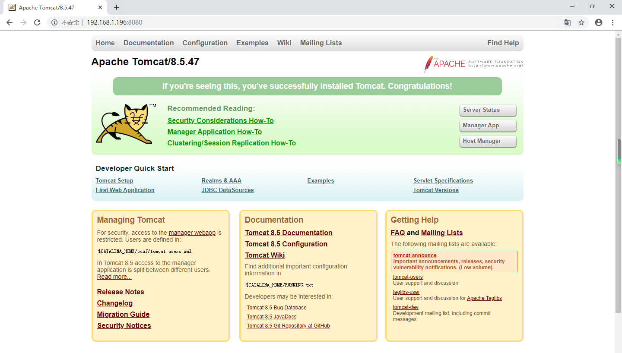The height and width of the screenshot is (353, 622).
Task: Open the Servlet Specifications link
Action: (x=443, y=180)
